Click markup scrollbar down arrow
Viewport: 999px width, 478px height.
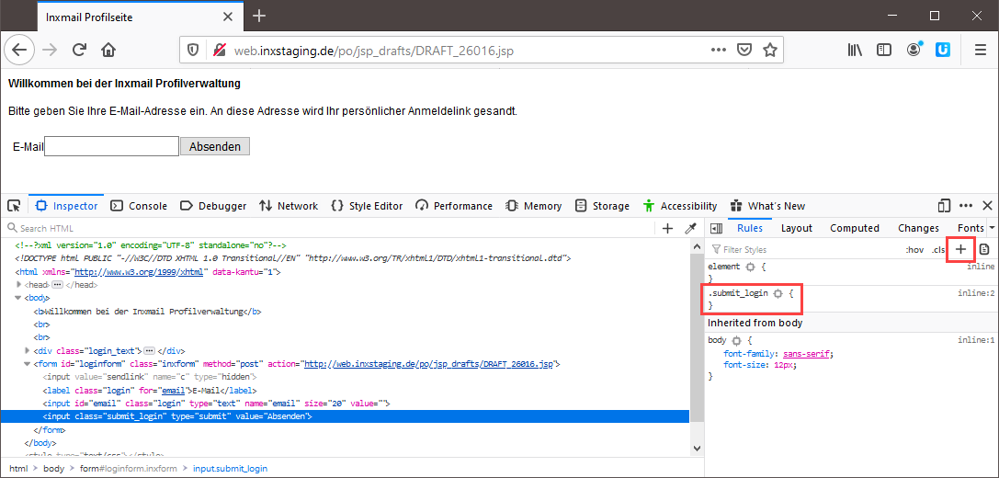click(x=697, y=448)
